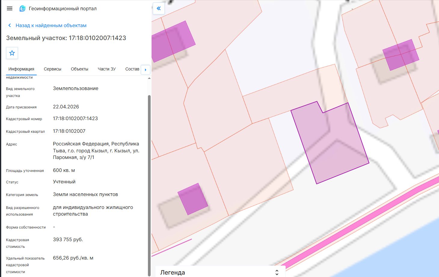Click the land category 'Земли населенных пунктов'

85,195
